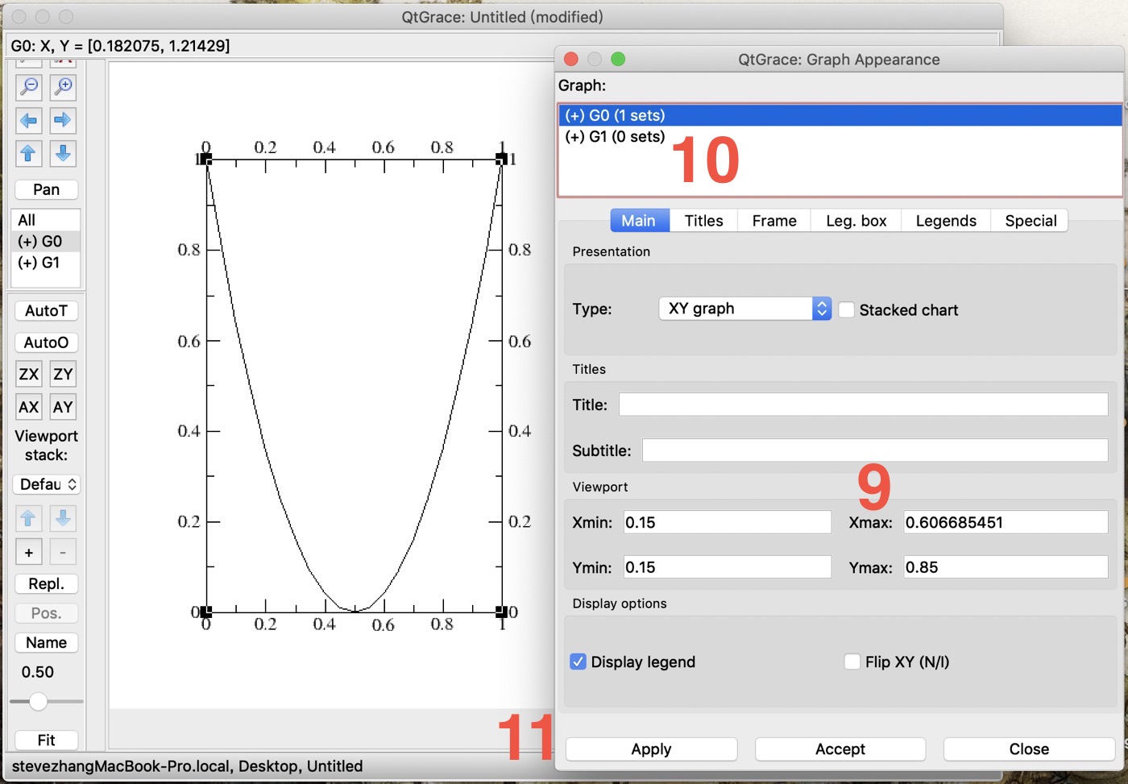Viewport: 1128px width, 784px height.
Task: Switch to the Titles tab
Action: coord(703,221)
